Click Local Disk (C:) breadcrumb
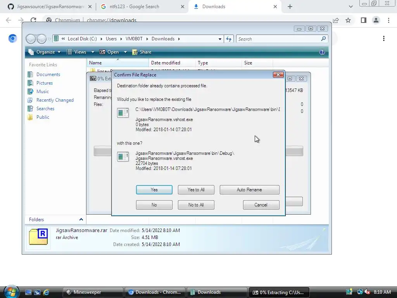This screenshot has height=298, width=397. 82,39
